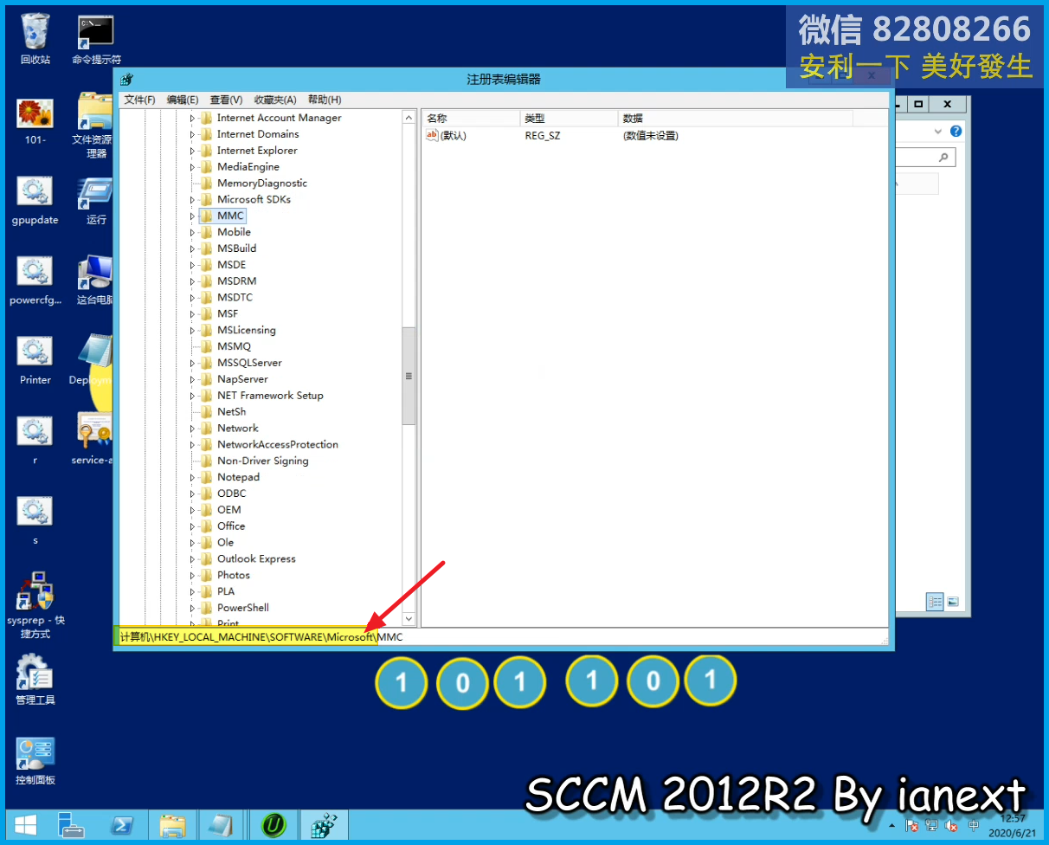Viewport: 1049px width, 845px height.
Task: Click the Registry Editor taskbar button
Action: 324,825
